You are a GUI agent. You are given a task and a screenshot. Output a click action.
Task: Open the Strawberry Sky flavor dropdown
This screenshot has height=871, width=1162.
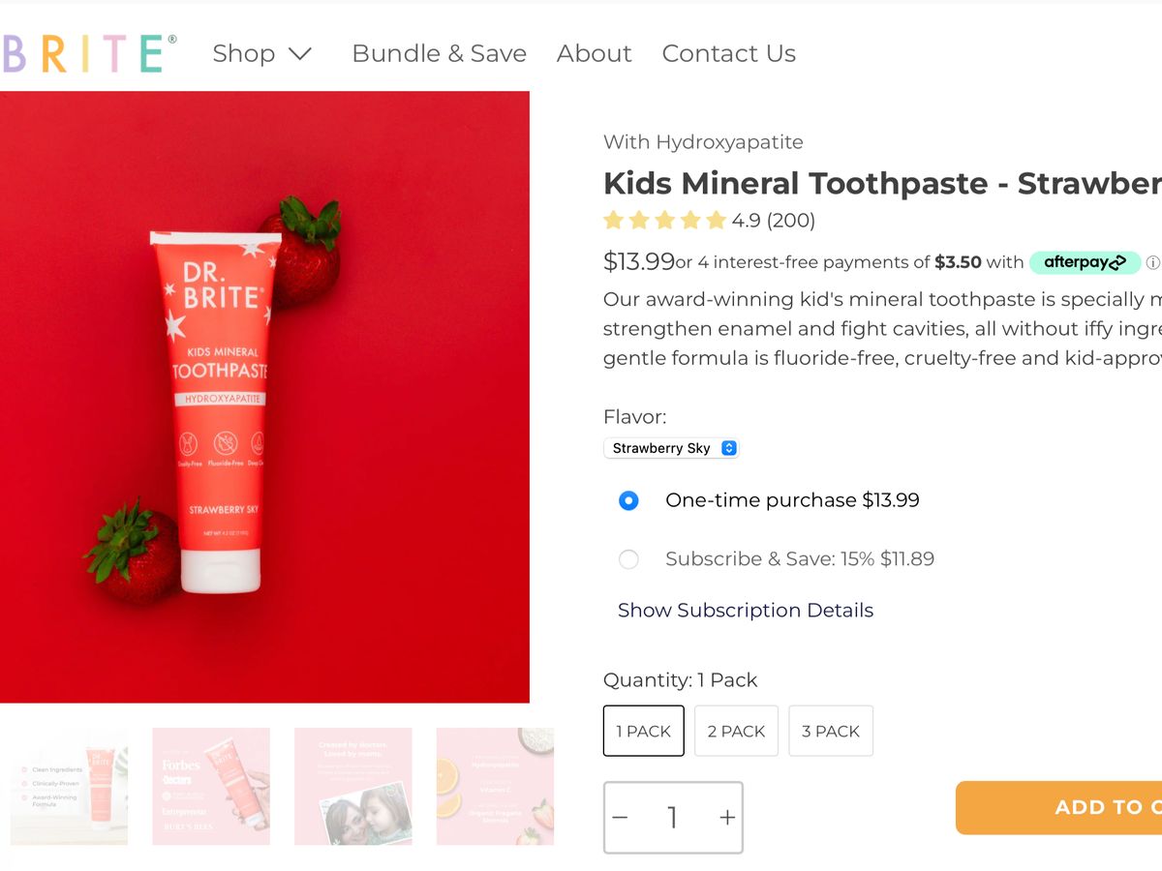(x=671, y=448)
